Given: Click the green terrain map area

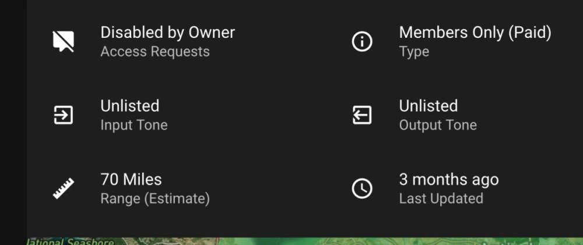Looking at the screenshot, I should point(350,241).
